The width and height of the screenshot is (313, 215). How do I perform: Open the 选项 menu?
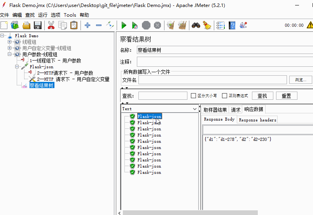(56, 15)
